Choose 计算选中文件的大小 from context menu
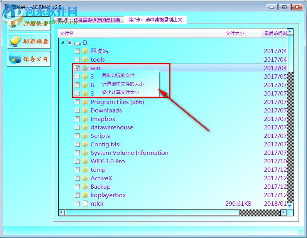The width and height of the screenshot is (307, 238). 123,84
